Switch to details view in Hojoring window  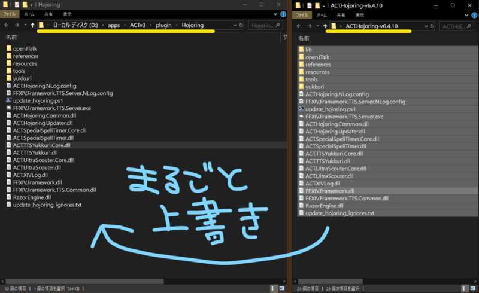[273, 288]
